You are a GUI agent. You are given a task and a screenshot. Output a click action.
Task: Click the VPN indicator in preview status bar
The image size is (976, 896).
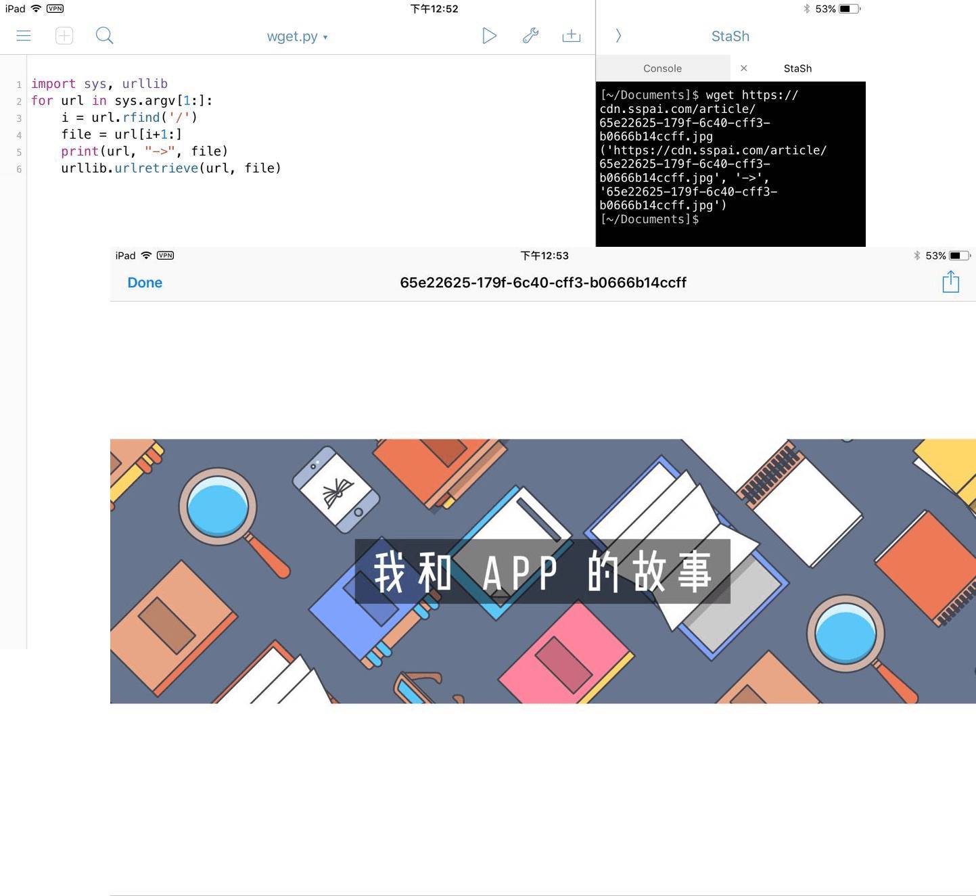click(165, 256)
